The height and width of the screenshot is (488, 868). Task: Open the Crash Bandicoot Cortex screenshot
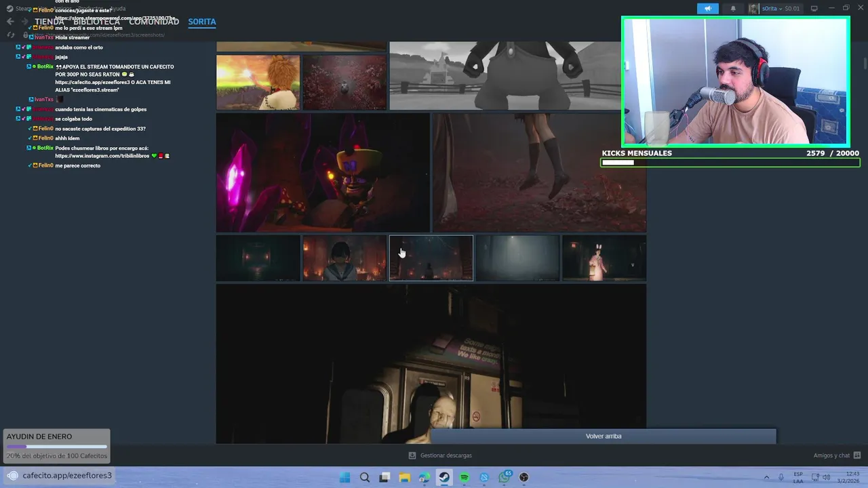pos(323,172)
